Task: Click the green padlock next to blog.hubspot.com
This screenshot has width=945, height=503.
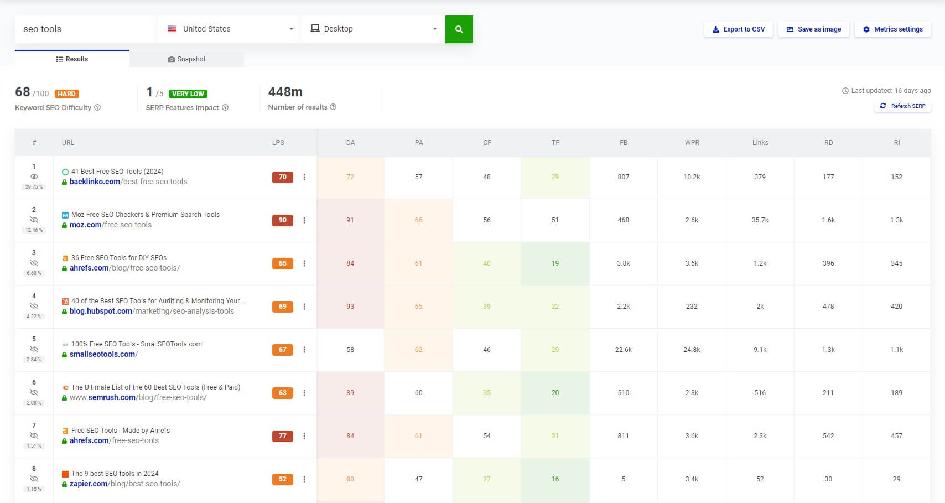Action: coord(64,311)
